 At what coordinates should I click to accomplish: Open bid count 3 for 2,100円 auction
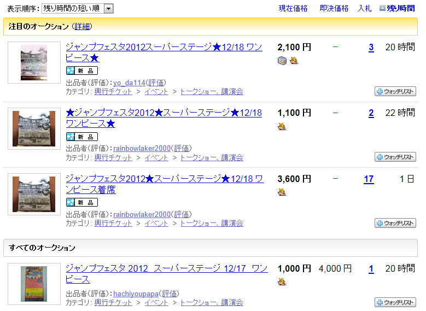pos(371,48)
